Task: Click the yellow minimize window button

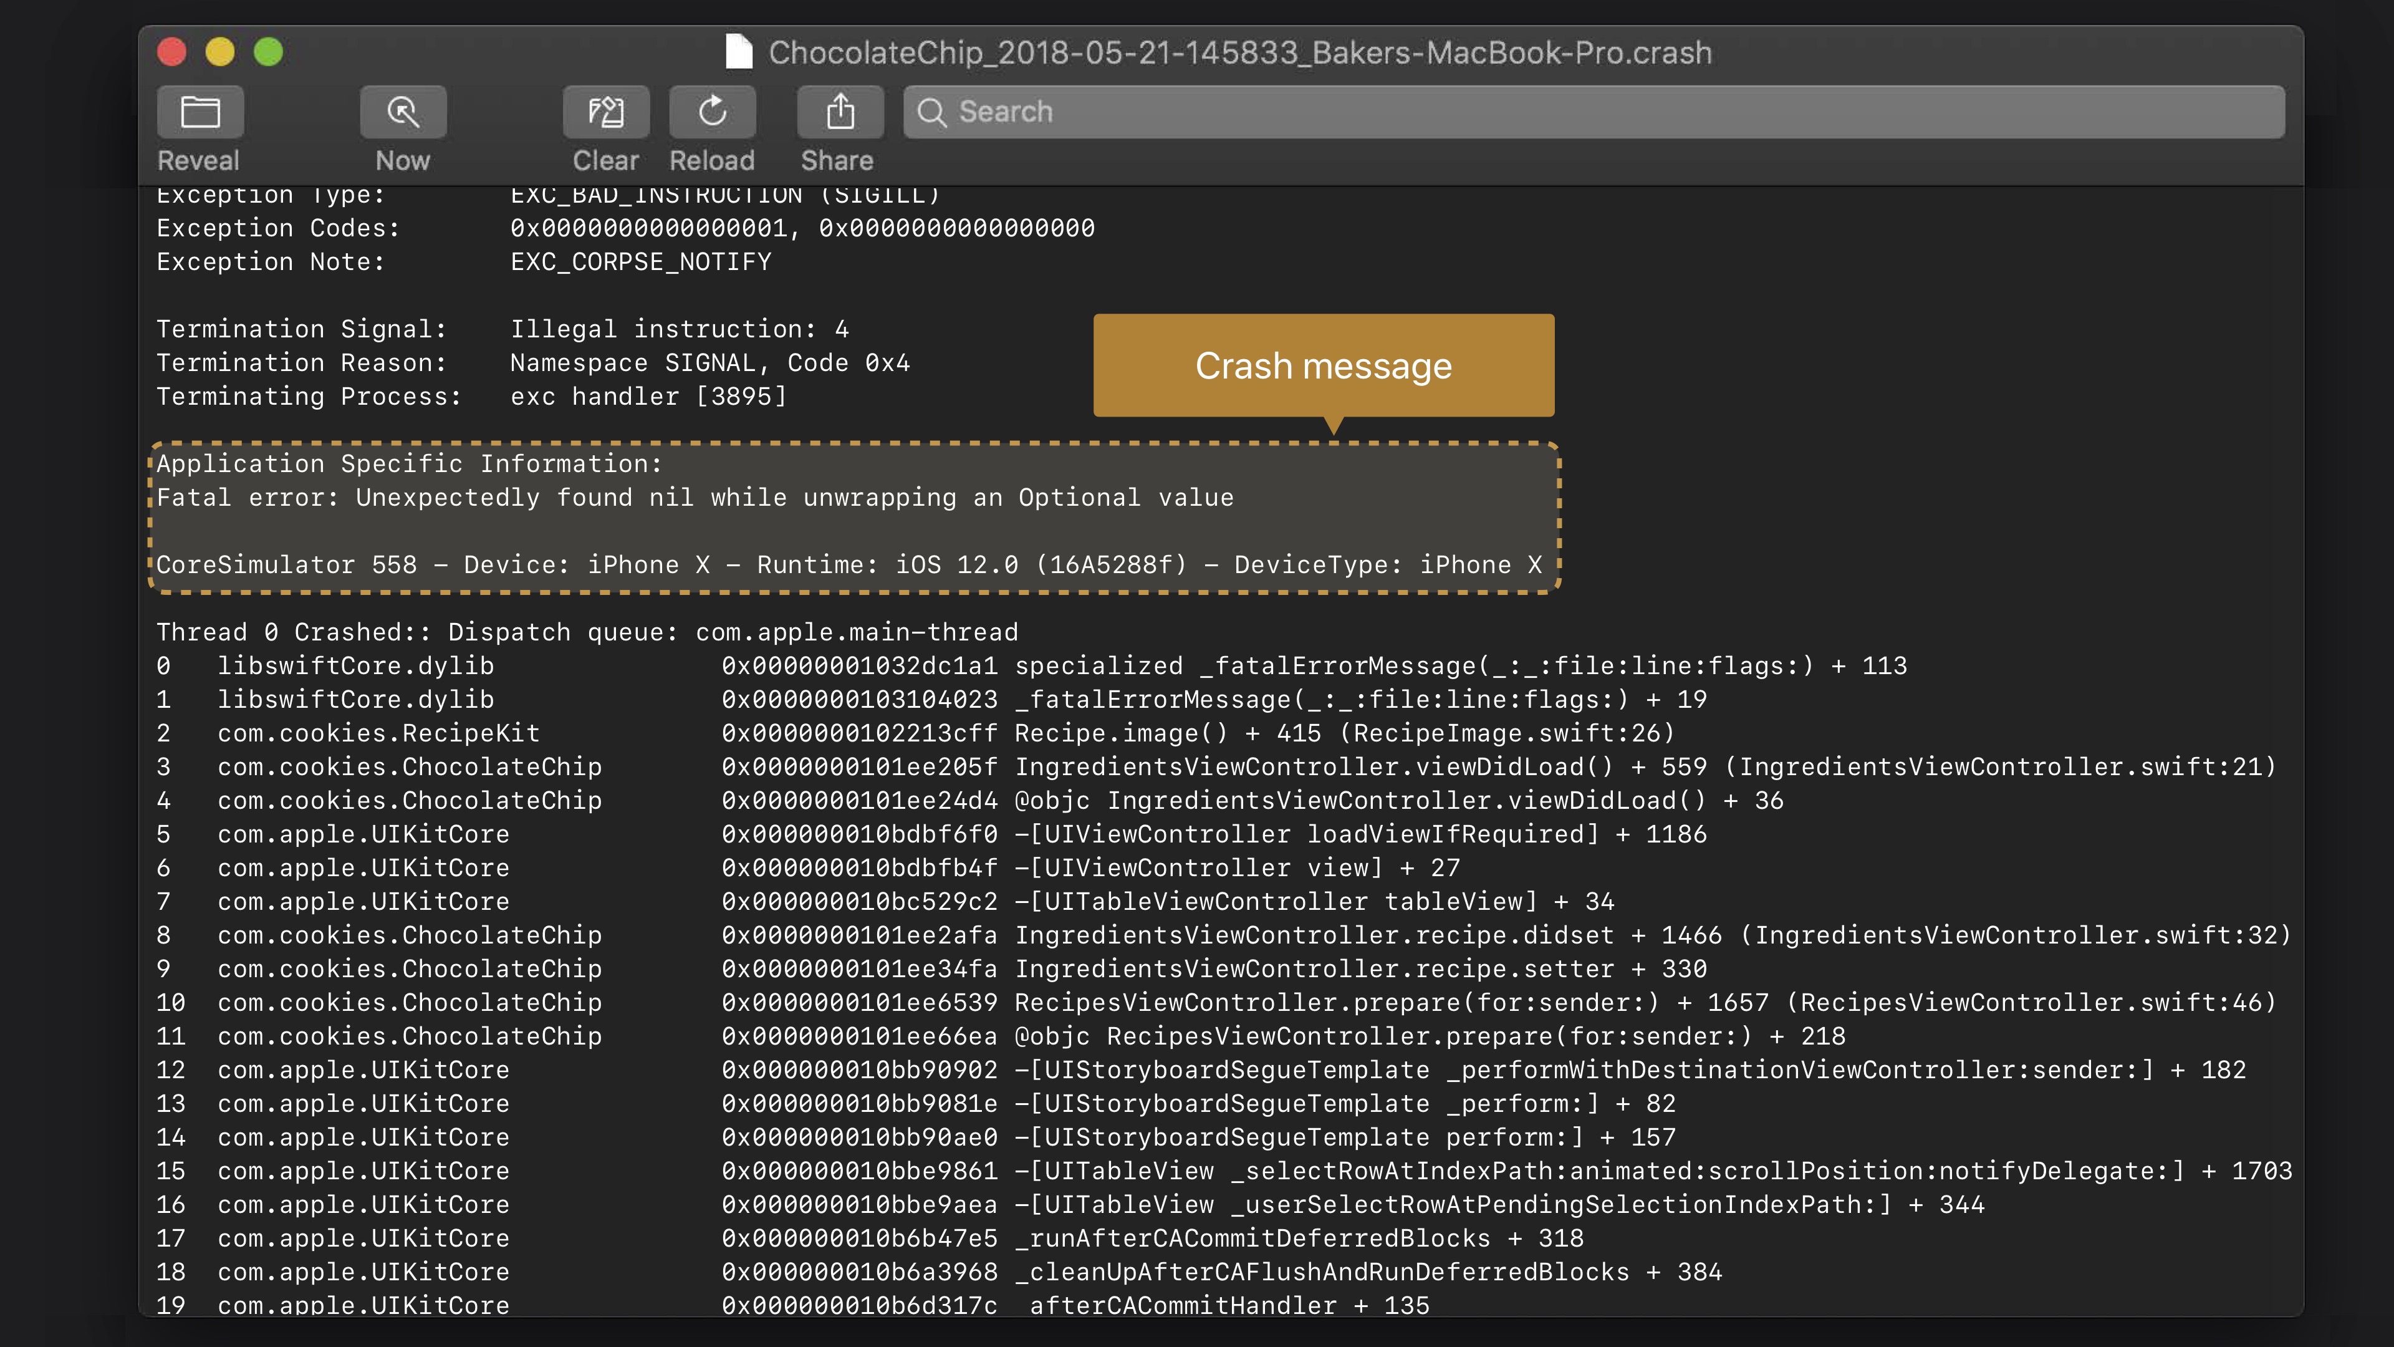Action: coord(220,52)
